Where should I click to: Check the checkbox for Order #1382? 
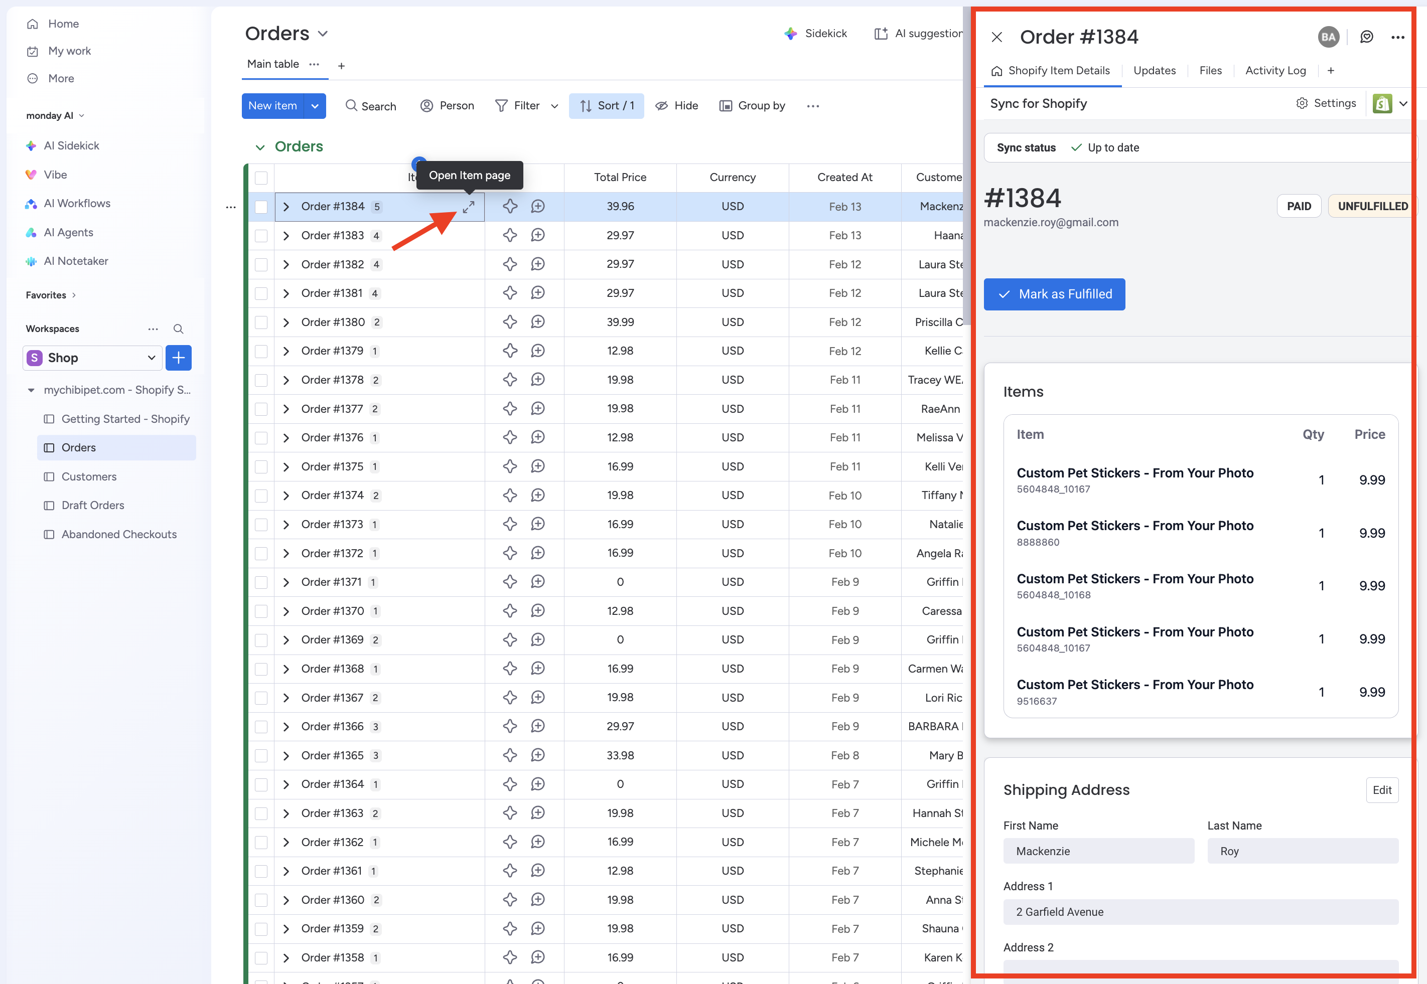tap(261, 264)
